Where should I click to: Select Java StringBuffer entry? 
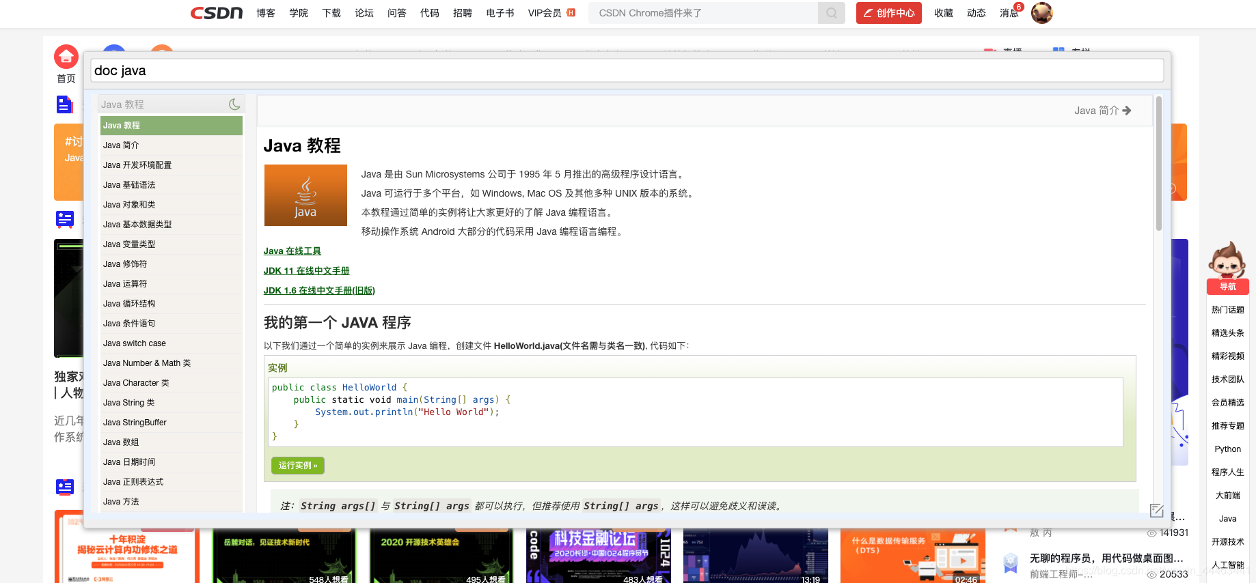click(172, 423)
